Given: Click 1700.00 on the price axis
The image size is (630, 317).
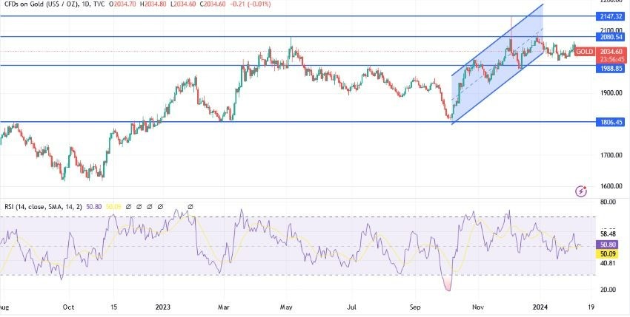Looking at the screenshot, I should (611, 155).
